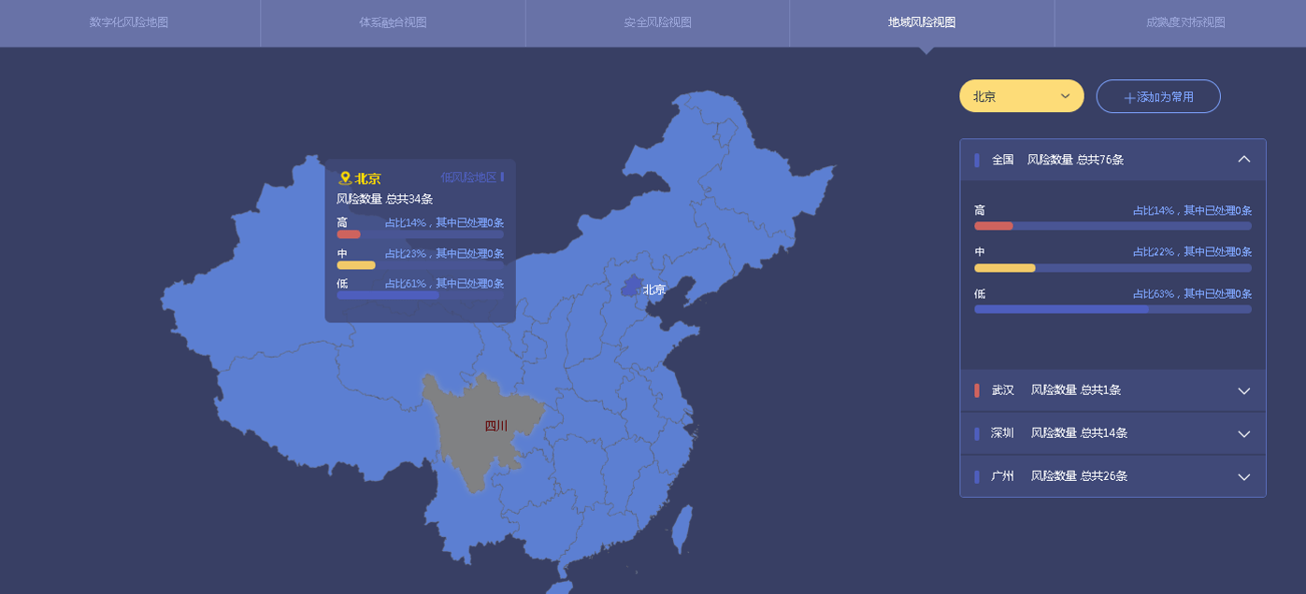This screenshot has width=1306, height=594.
Task: Click the blue indicator bar beside 深圳
Action: pyautogui.click(x=977, y=433)
